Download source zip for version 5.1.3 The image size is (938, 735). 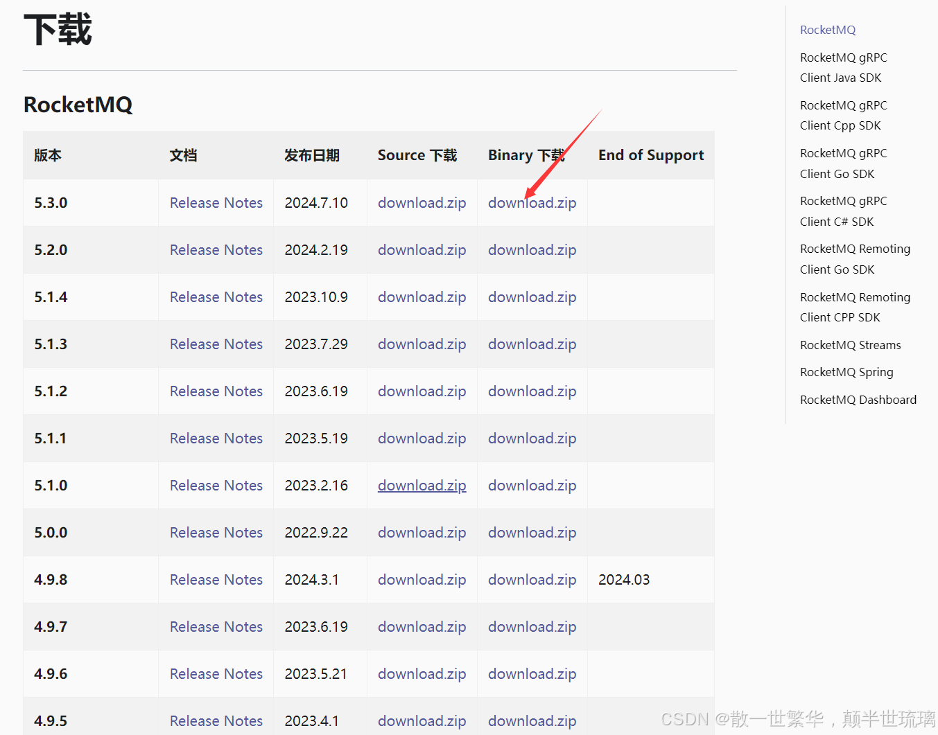(x=422, y=344)
